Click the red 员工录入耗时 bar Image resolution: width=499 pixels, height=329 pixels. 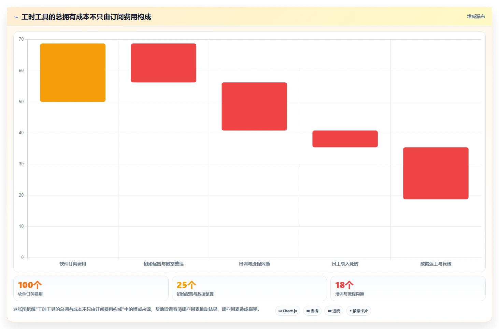click(x=345, y=139)
